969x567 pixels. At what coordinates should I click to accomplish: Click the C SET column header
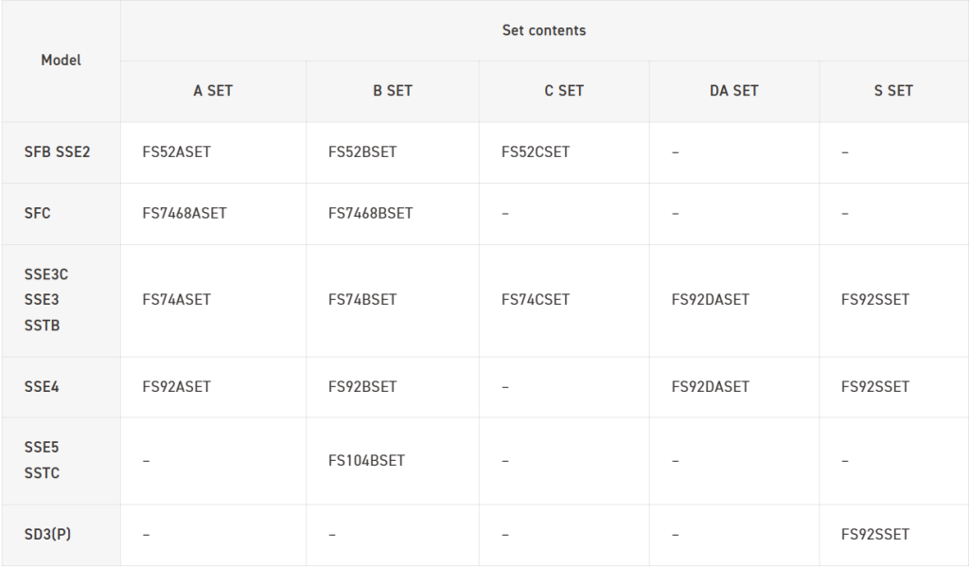564,91
